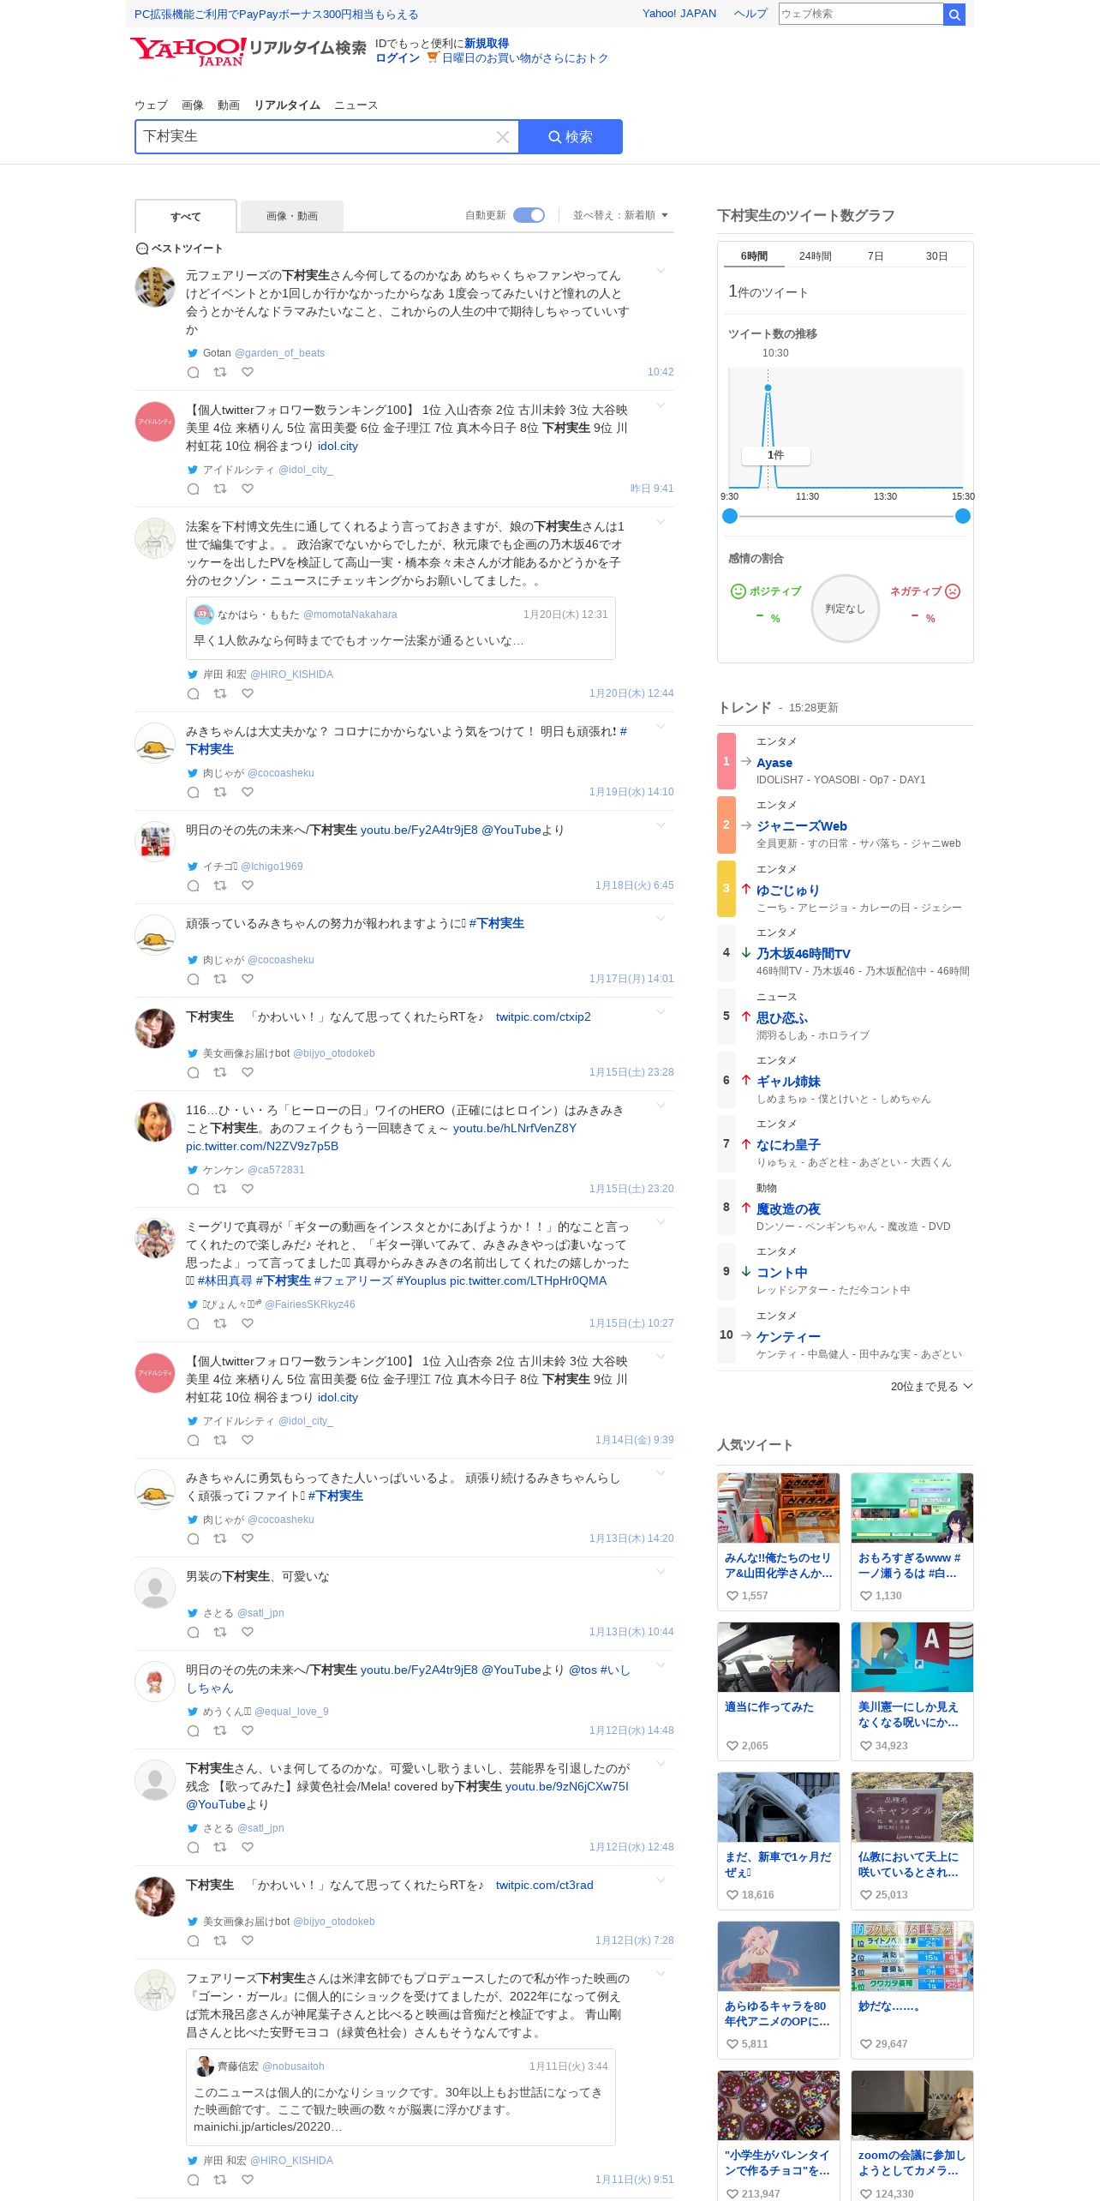Screen dimensions: 1100x2201
Task: Open the @idol_city_ handle on the 昨日 9:41 tweet
Action: click(x=306, y=470)
